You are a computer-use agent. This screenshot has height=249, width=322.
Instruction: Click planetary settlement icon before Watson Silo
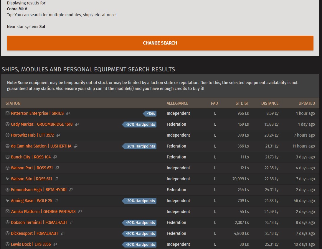point(7,178)
